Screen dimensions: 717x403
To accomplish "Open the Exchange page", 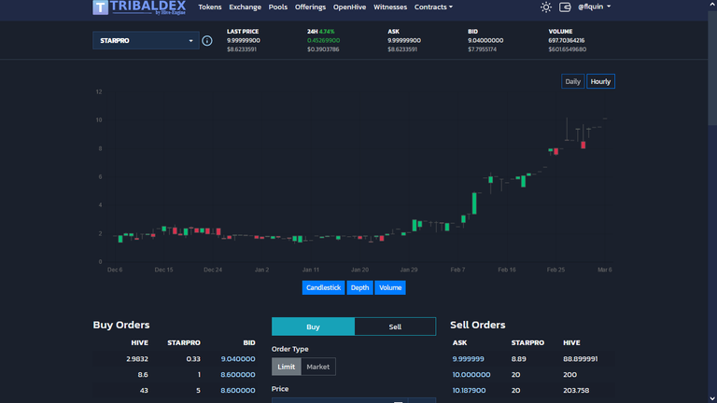I will (246, 7).
